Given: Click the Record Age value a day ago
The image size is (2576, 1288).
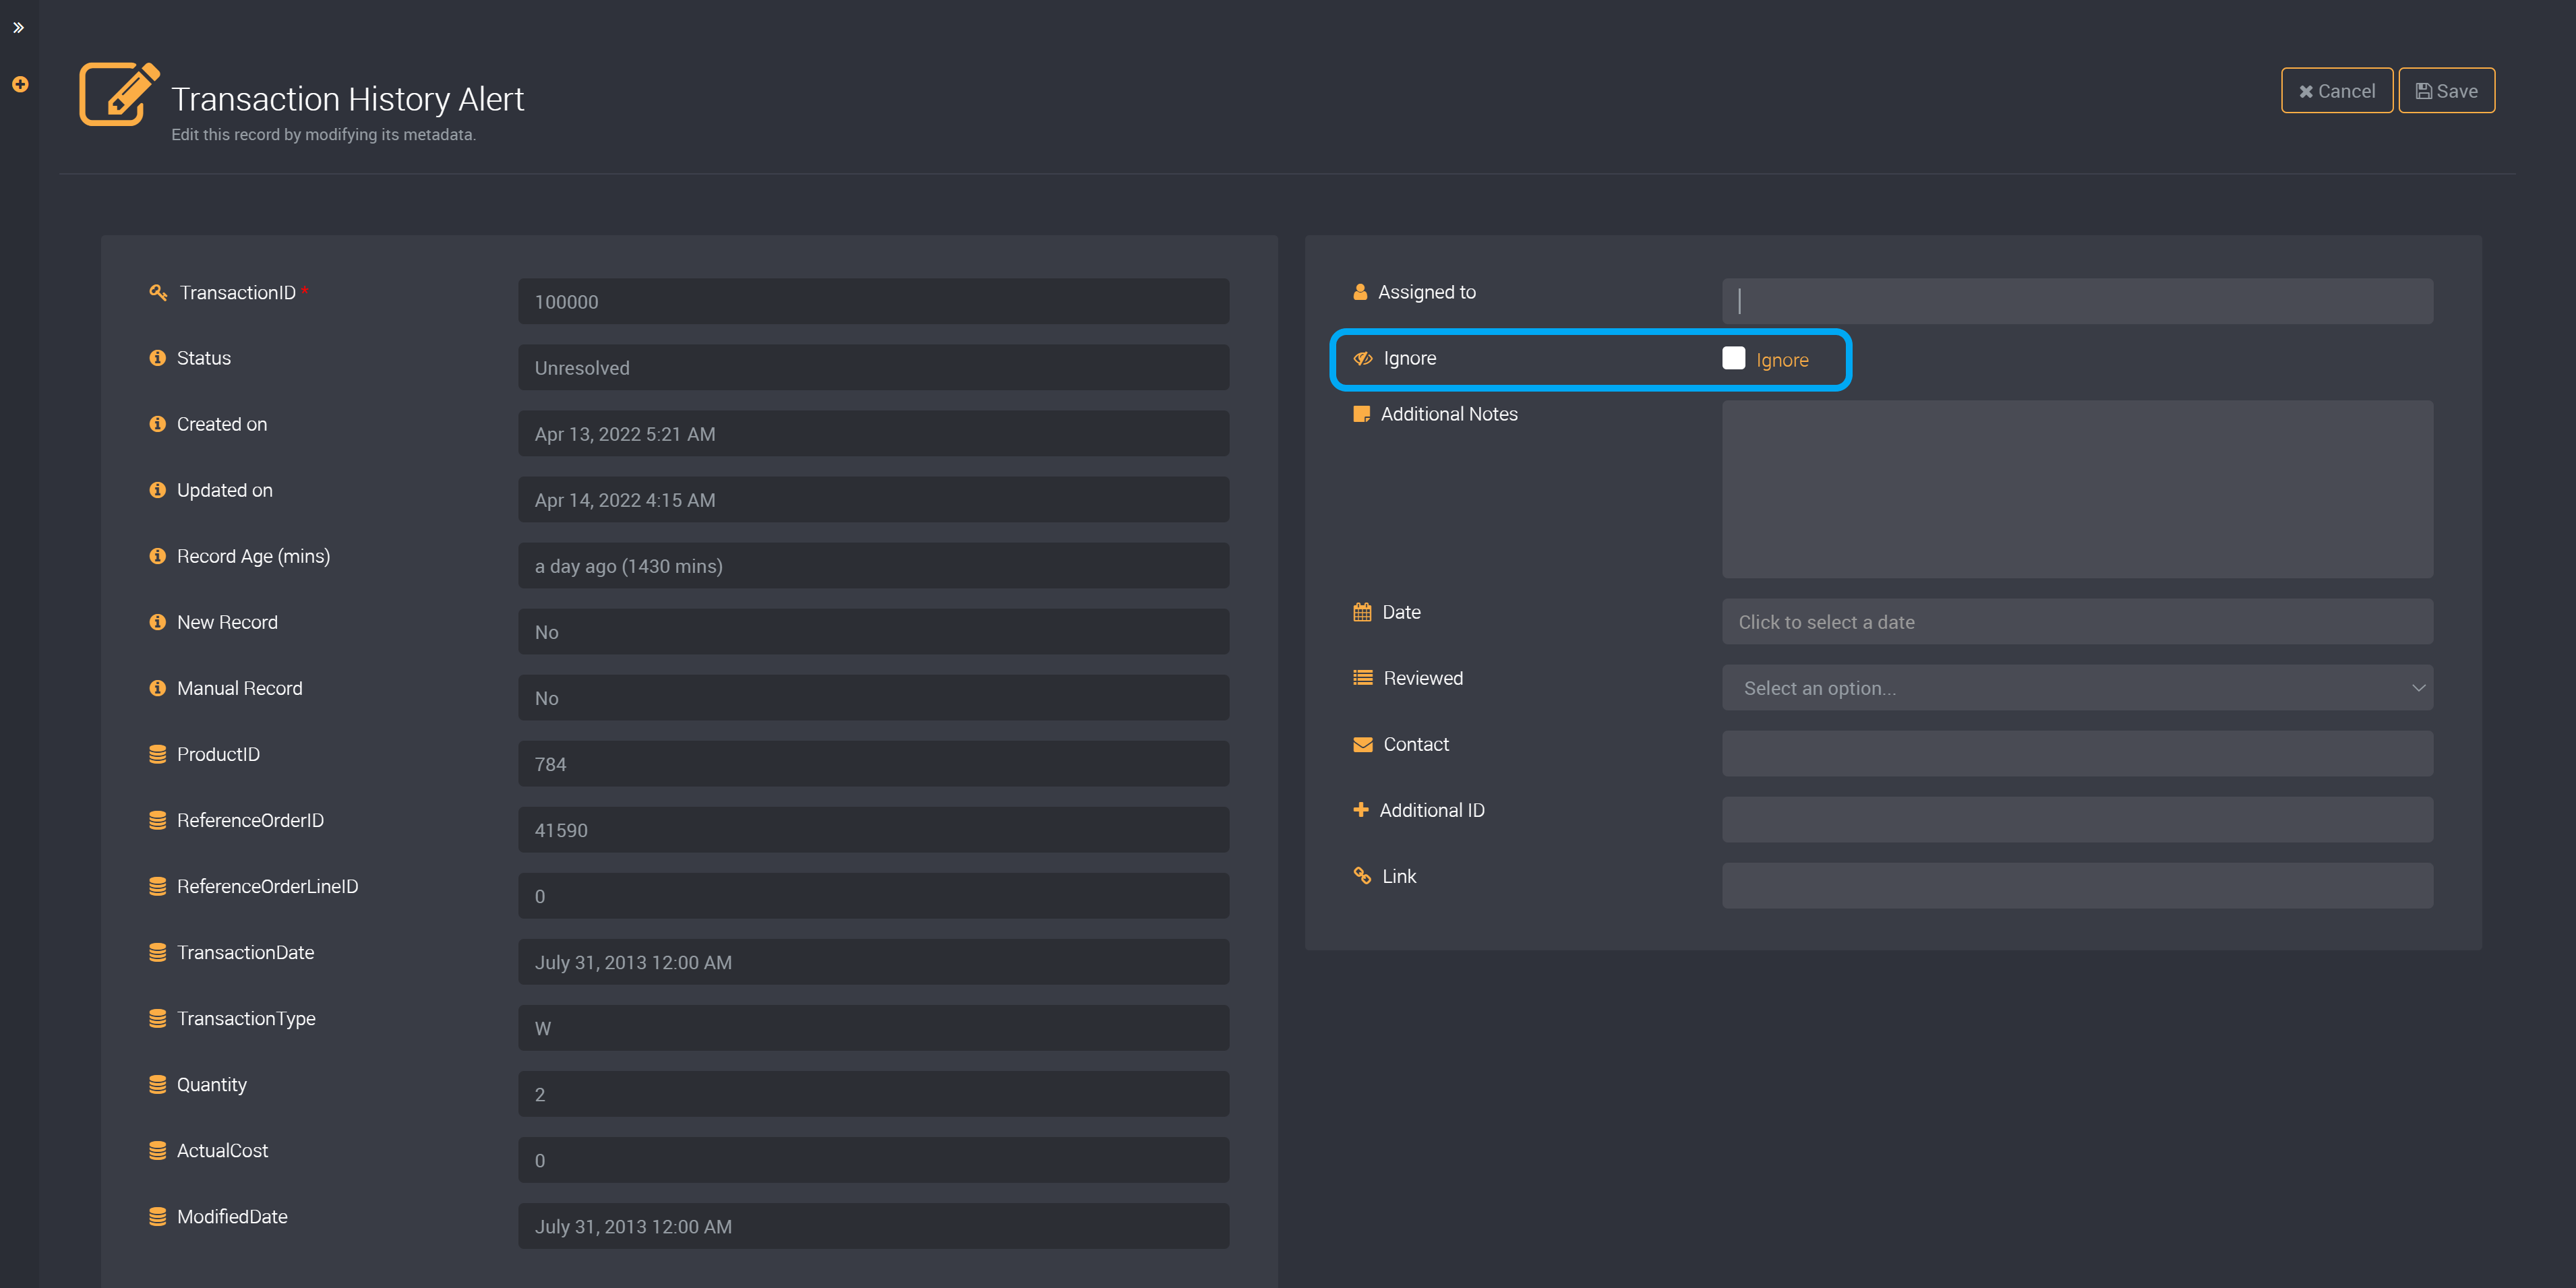Looking at the screenshot, I should 873,565.
